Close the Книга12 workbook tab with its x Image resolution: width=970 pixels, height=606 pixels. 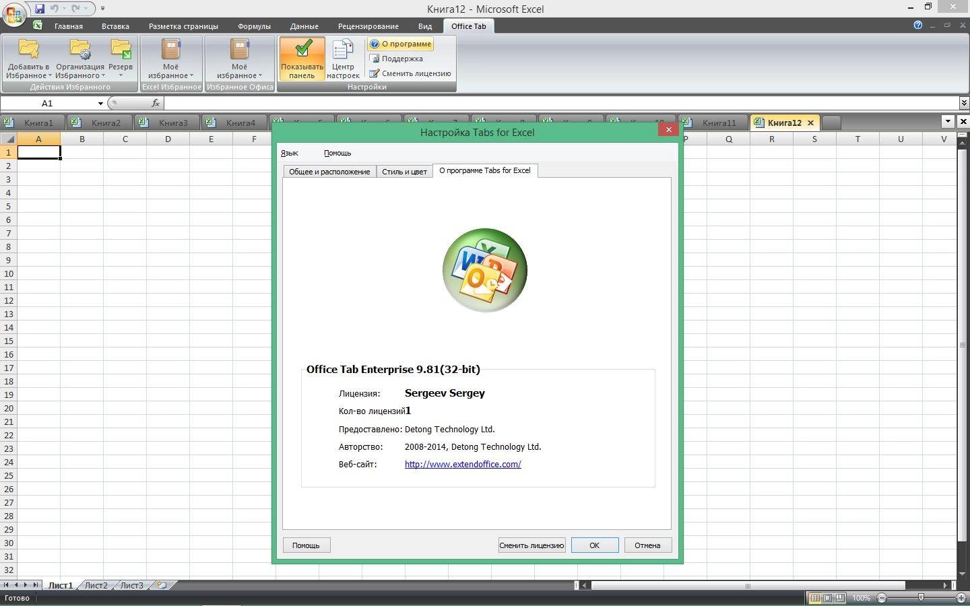pyautogui.click(x=810, y=123)
